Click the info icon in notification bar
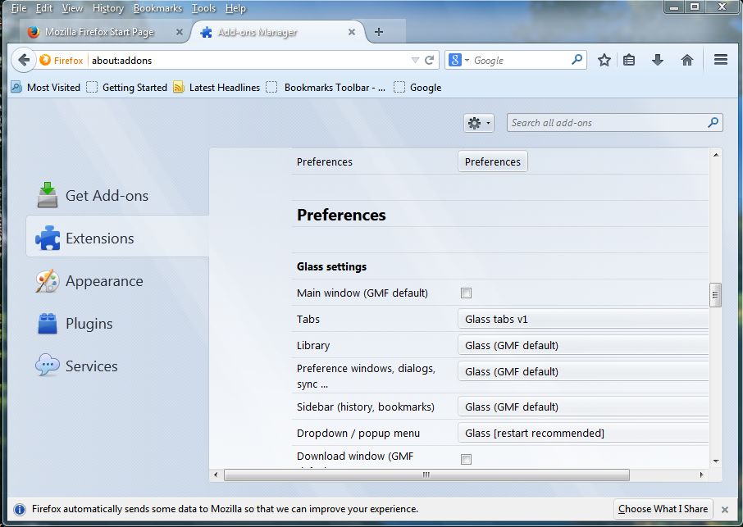Screen dimensions: 743x527 click(x=20, y=510)
